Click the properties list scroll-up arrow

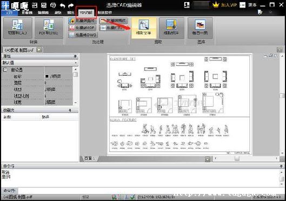75,69
